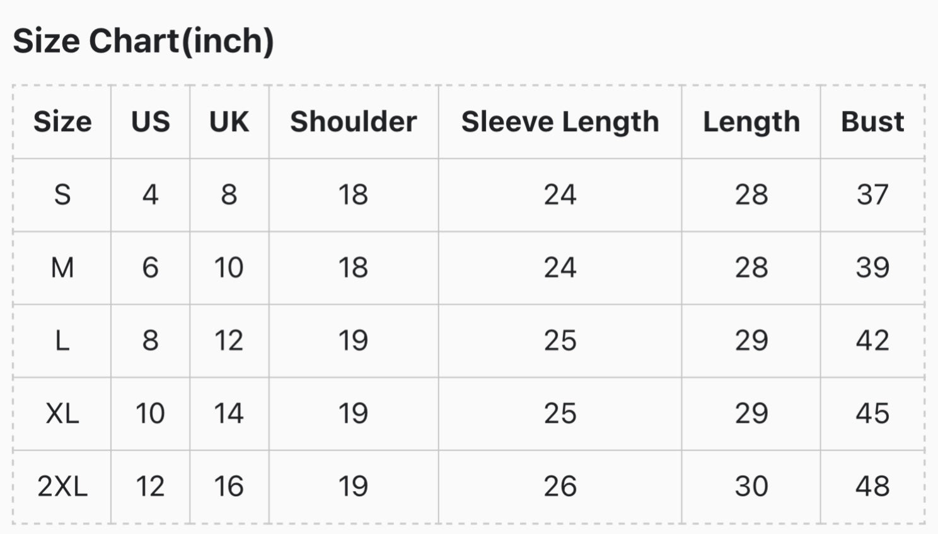The width and height of the screenshot is (938, 534).
Task: Click the Sleeve Length column header
Action: (560, 122)
